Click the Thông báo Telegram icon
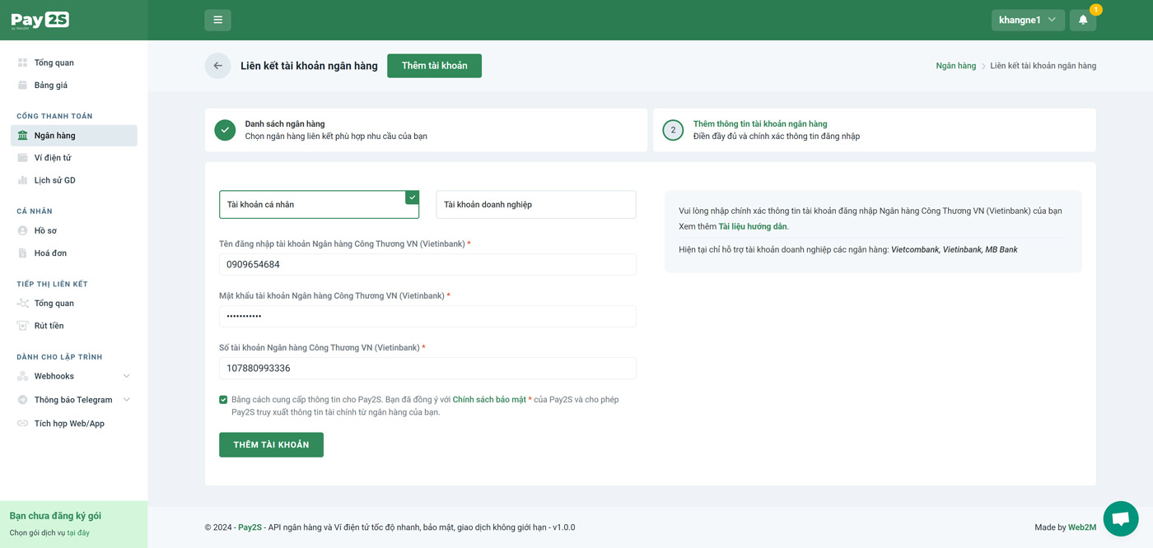Image resolution: width=1153 pixels, height=548 pixels. point(22,400)
